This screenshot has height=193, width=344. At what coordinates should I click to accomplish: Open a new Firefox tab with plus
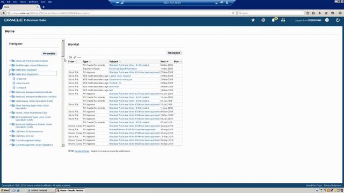pyautogui.click(x=44, y=7)
